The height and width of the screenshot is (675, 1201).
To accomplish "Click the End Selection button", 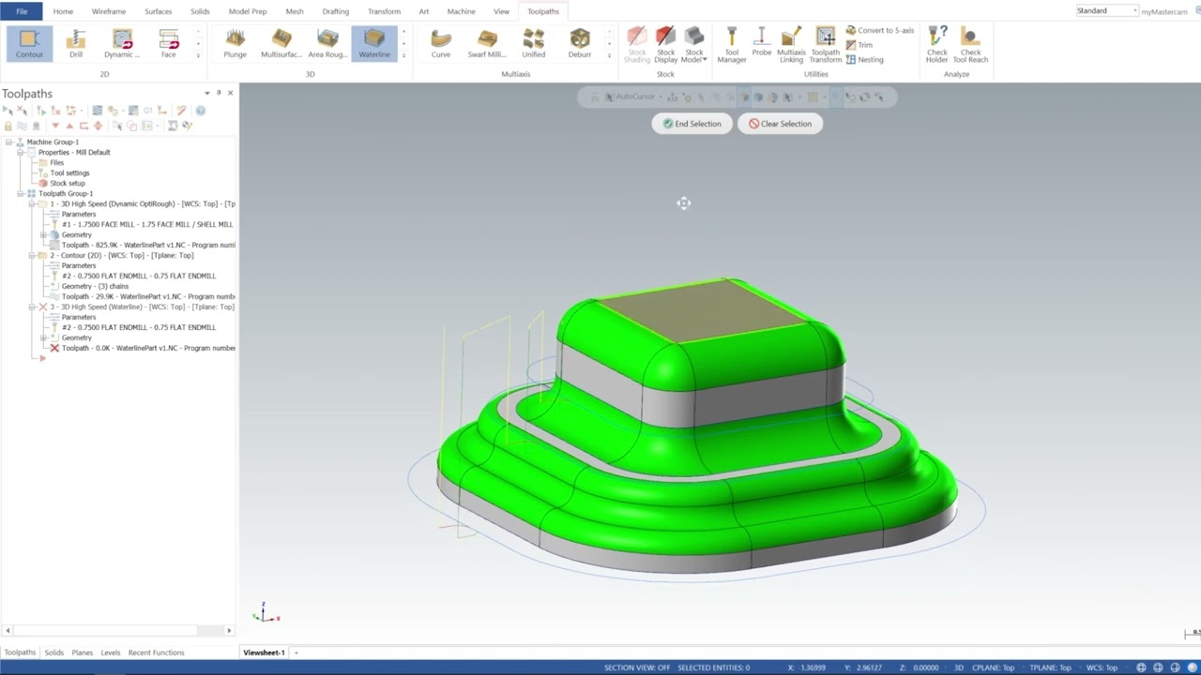I will 692,124.
